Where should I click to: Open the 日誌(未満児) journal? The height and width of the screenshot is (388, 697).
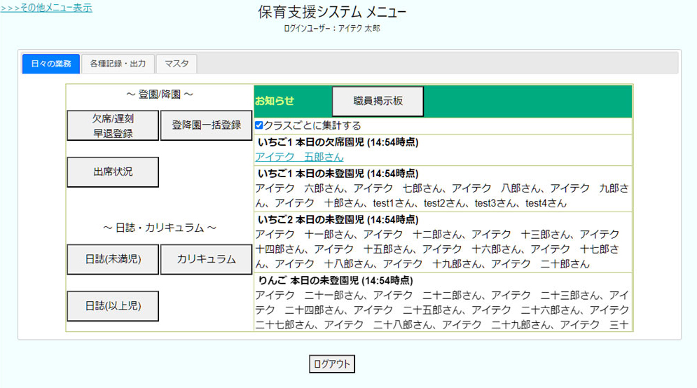pos(113,259)
